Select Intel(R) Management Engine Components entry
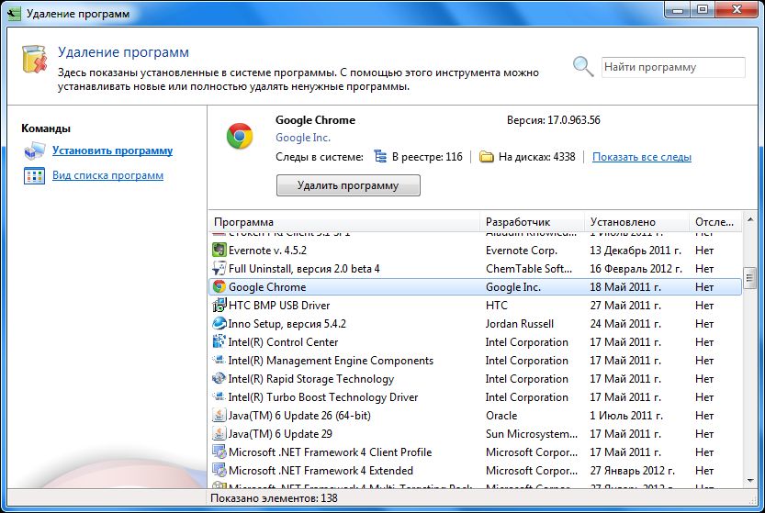Image resolution: width=765 pixels, height=513 pixels. [x=475, y=361]
